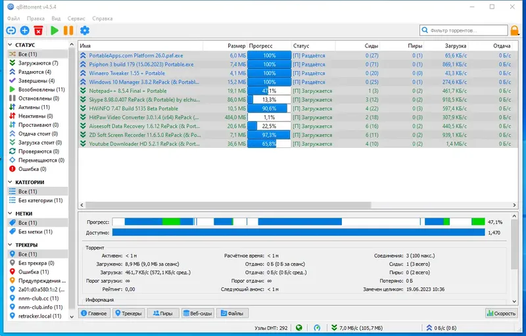Click the pieces progress bar showing 47,1%
Image resolution: width=526 pixels, height=336 pixels.
point(299,222)
